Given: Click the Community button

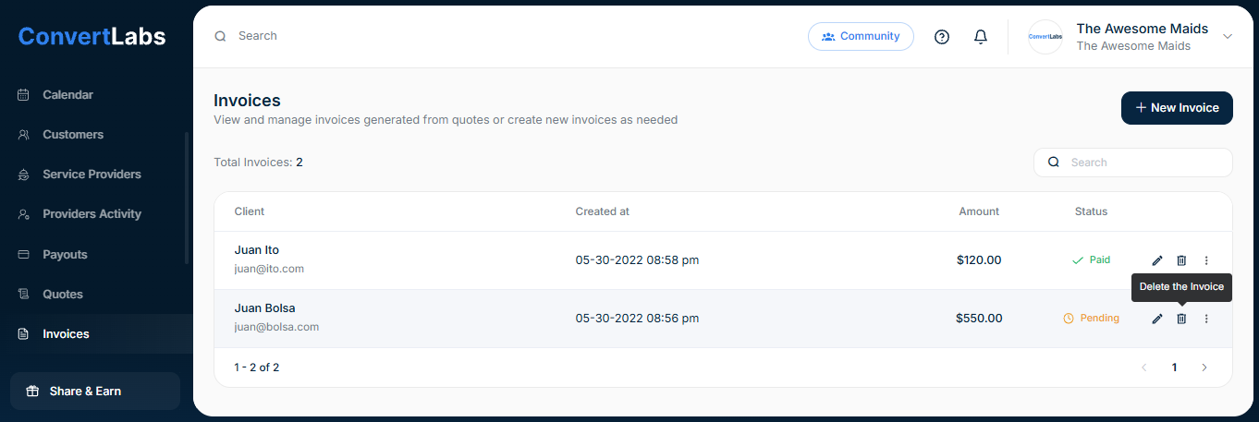Looking at the screenshot, I should [x=861, y=37].
